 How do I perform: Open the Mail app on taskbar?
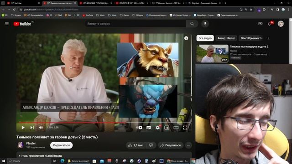click(102, 161)
